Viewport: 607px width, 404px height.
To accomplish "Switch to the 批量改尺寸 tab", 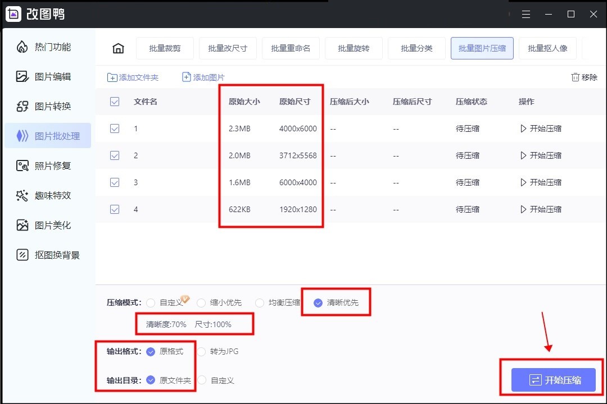I will pyautogui.click(x=228, y=48).
